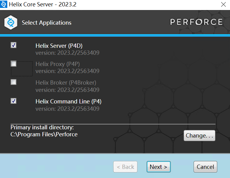
Task: Select the Helix Server (P4D) label
Action: pyautogui.click(x=59, y=46)
